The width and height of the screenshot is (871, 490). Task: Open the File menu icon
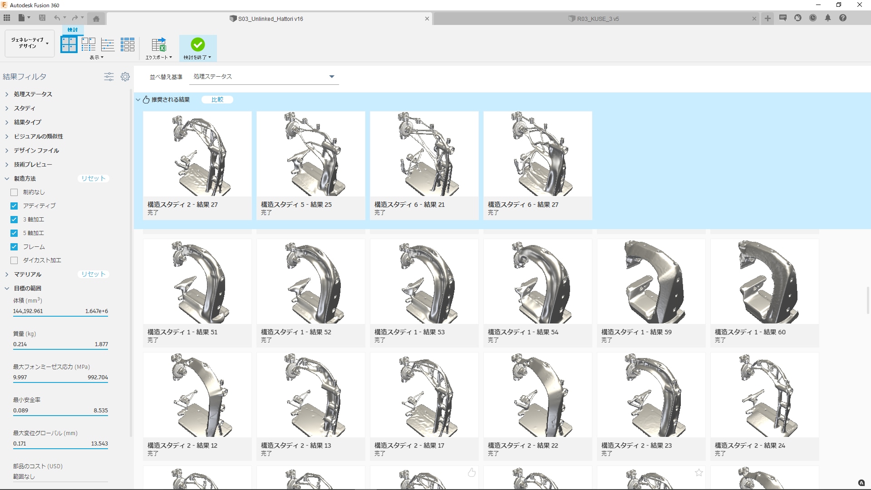click(24, 18)
